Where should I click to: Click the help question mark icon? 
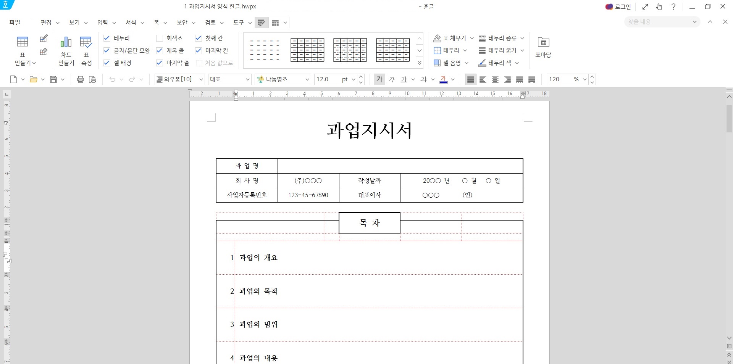coord(673,6)
